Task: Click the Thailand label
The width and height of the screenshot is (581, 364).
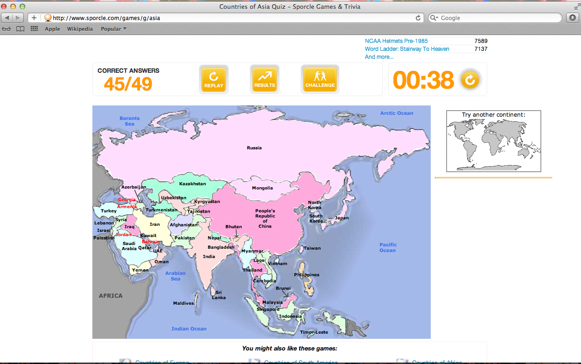Action: [x=252, y=270]
